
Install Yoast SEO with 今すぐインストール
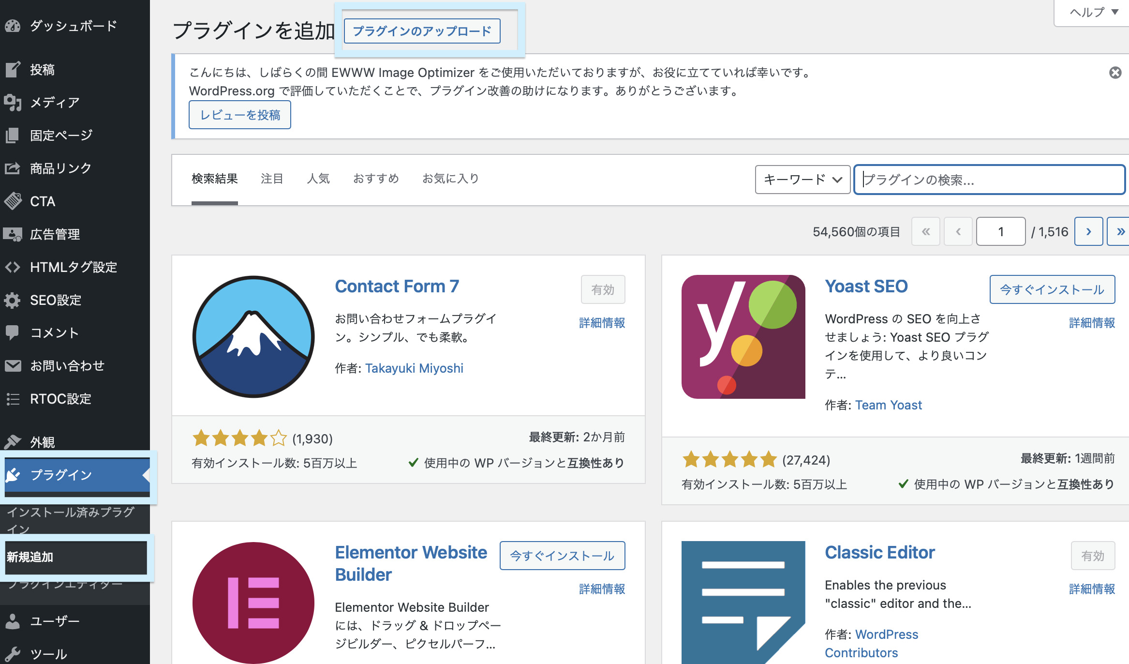coord(1052,289)
